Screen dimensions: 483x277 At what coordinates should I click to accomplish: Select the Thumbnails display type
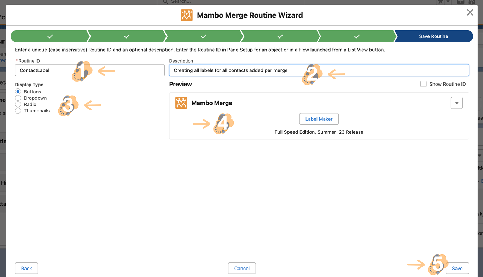tap(18, 111)
